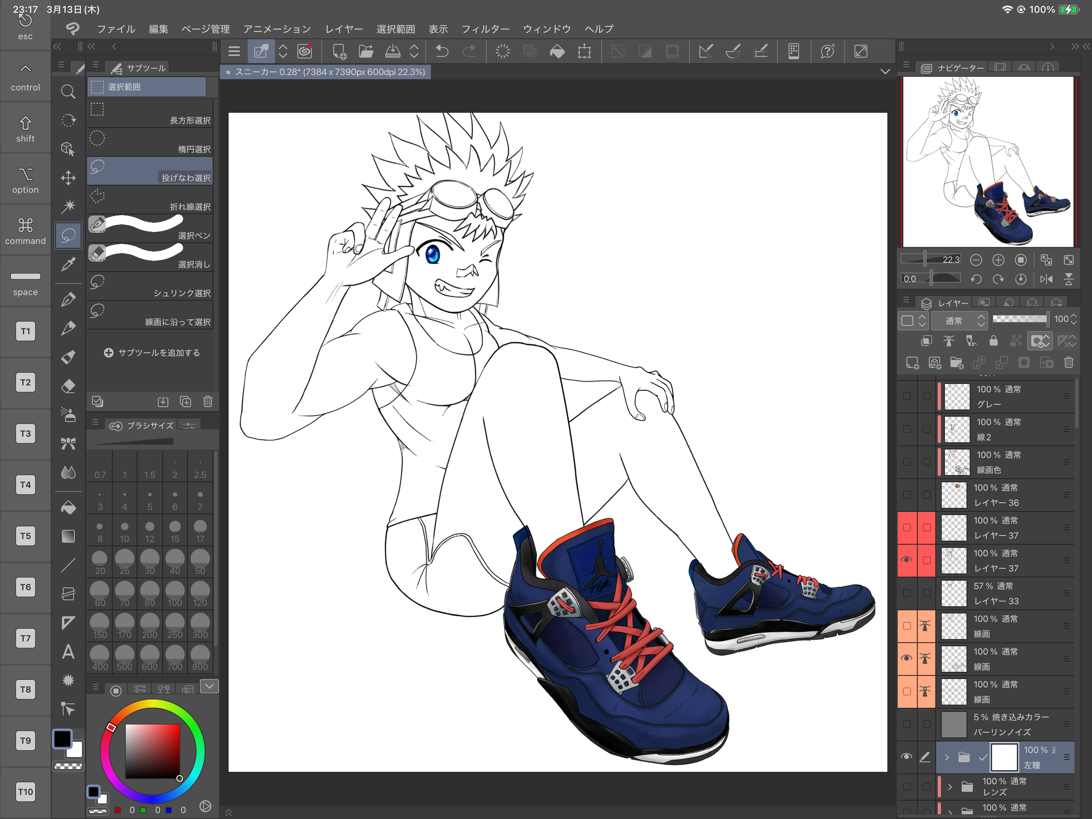Show the 線画色 layer
This screenshot has width=1092, height=819.
[907, 462]
